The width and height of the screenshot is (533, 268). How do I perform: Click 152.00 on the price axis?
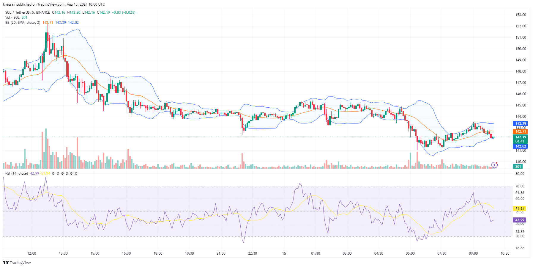coord(521,26)
